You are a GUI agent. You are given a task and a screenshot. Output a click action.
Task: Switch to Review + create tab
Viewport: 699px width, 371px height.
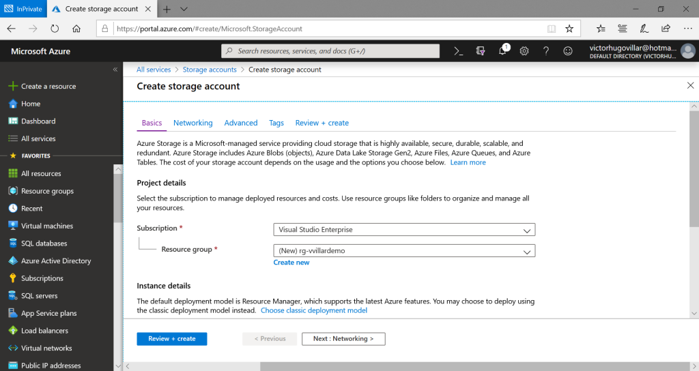[322, 123]
